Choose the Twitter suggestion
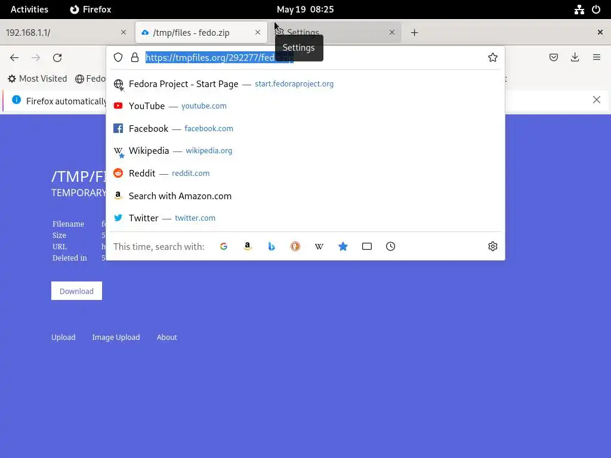Screen dimensions: 611x458 point(305,218)
